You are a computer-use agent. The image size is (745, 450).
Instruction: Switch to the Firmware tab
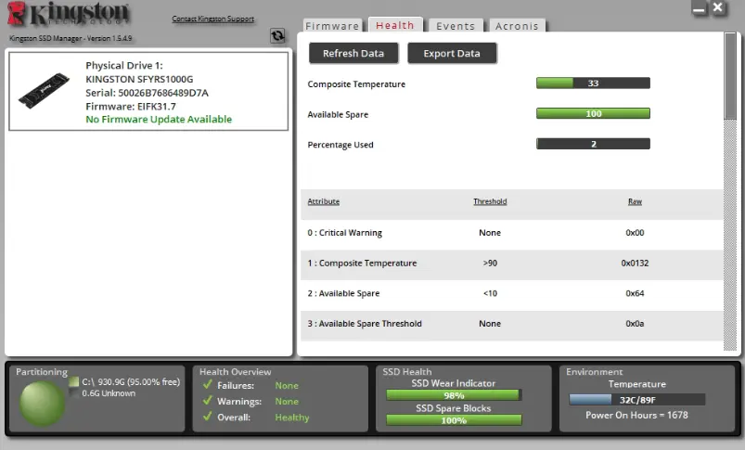coord(332,26)
